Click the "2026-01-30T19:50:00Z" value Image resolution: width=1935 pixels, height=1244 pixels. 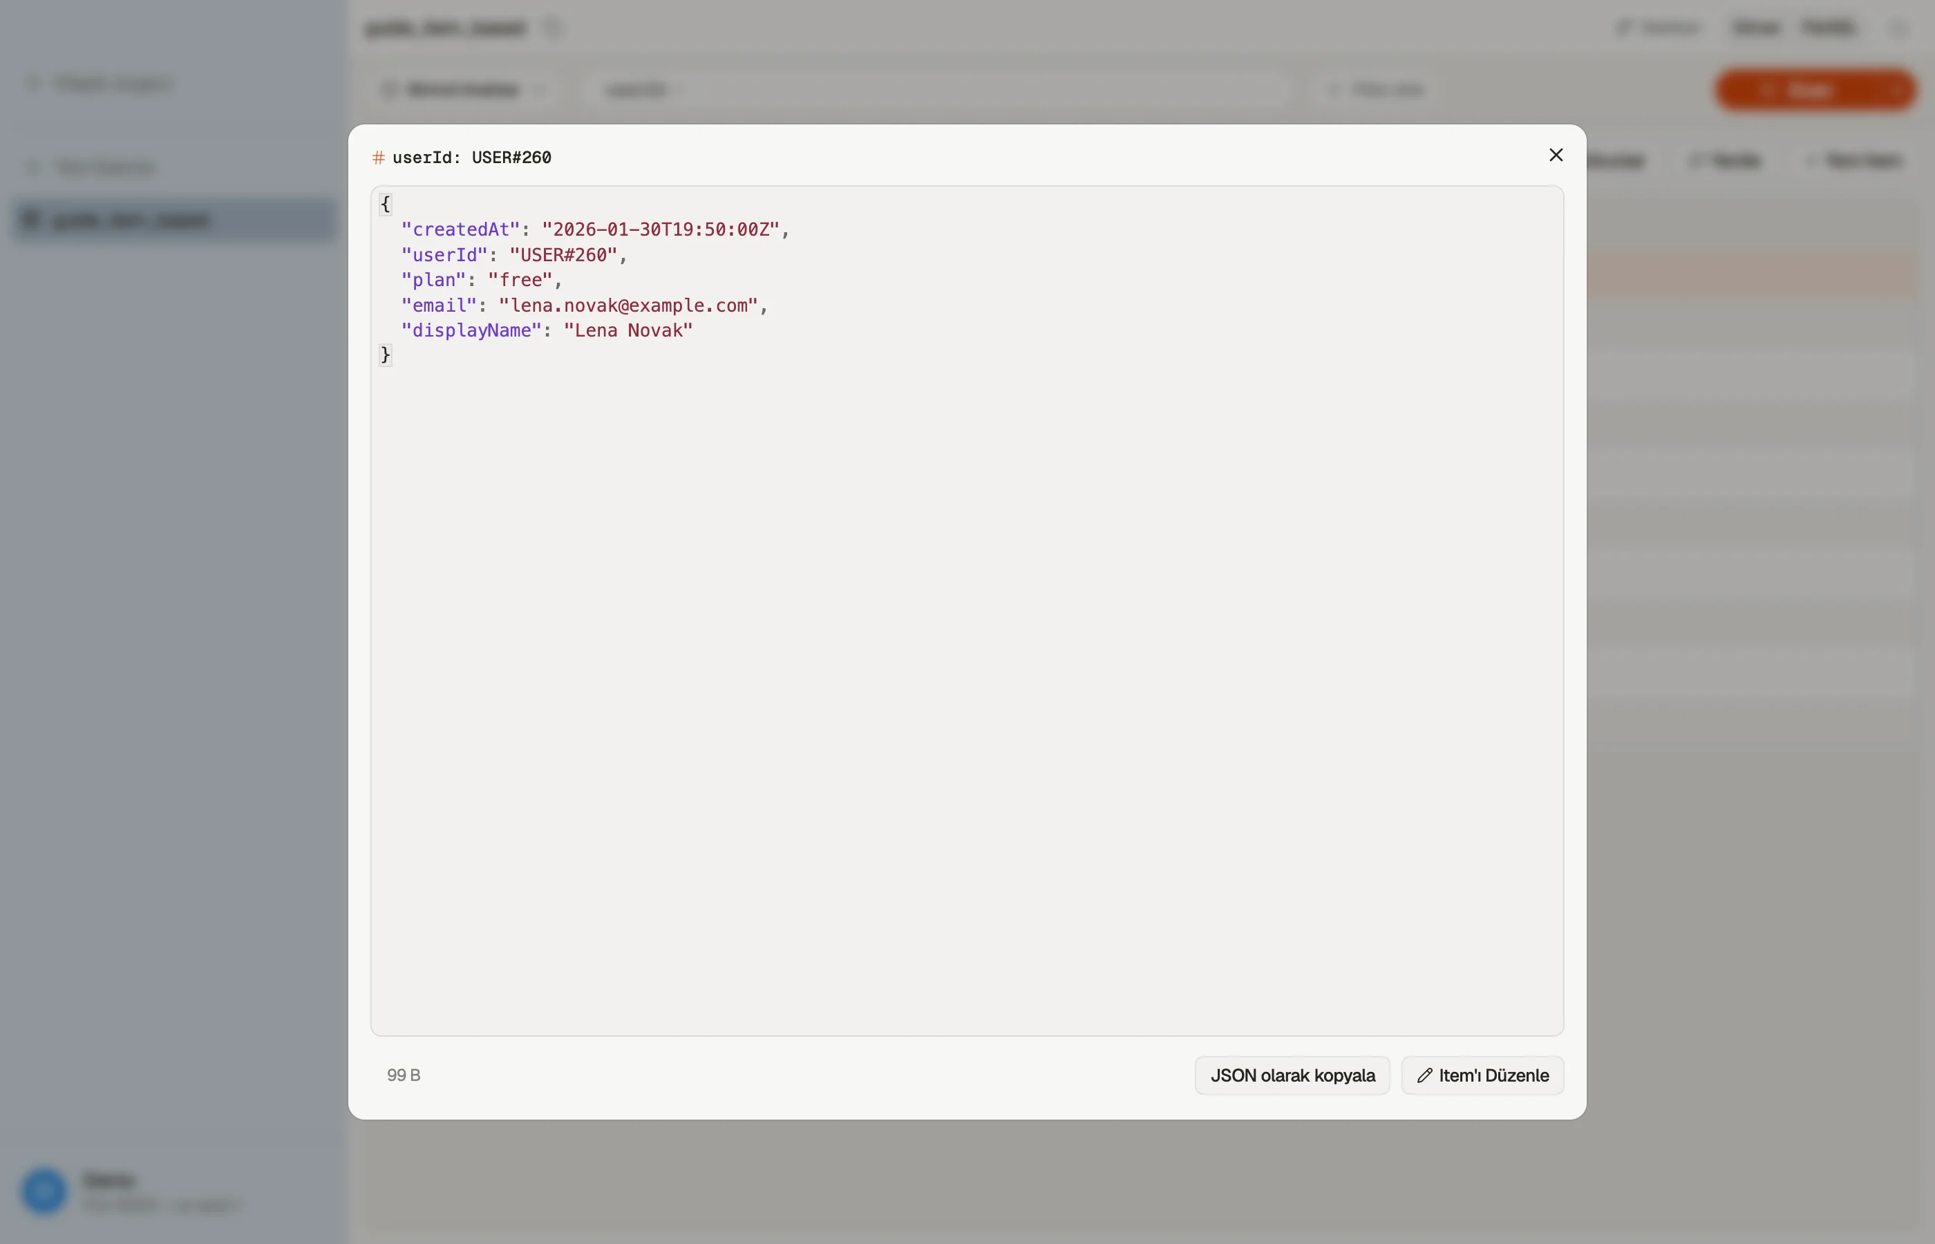click(660, 229)
